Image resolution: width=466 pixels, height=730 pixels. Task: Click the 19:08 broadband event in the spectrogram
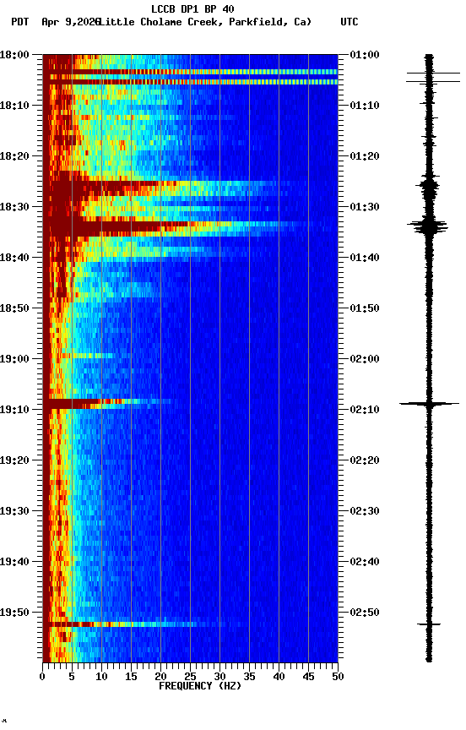(107, 404)
